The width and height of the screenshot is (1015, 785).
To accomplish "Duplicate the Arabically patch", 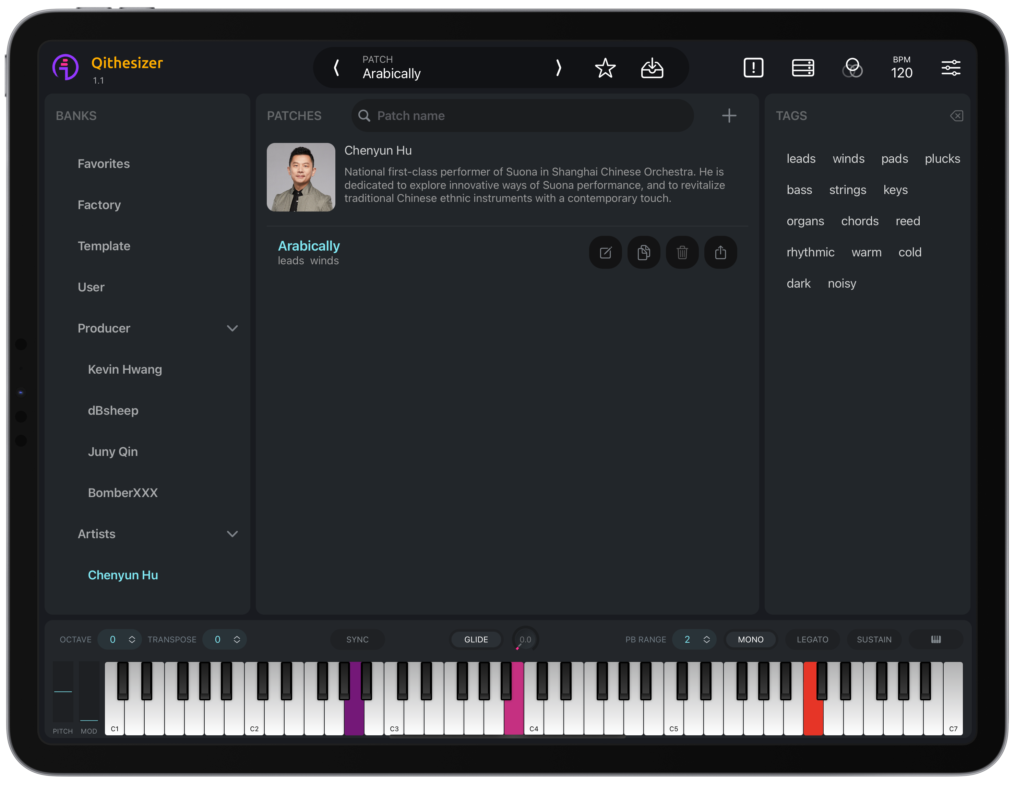I will pos(644,253).
